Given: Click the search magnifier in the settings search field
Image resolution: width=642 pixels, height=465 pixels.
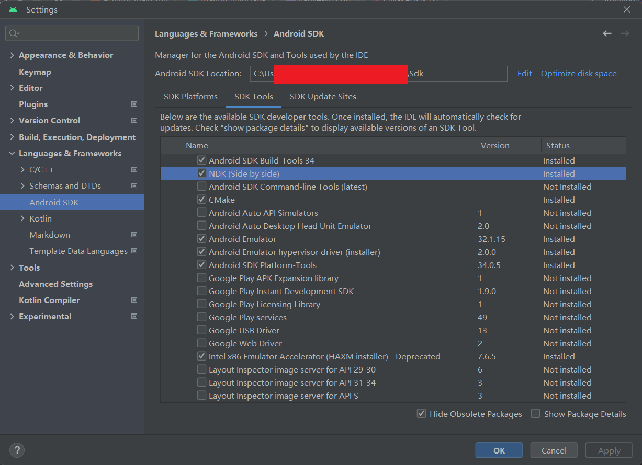Looking at the screenshot, I should click(x=12, y=33).
